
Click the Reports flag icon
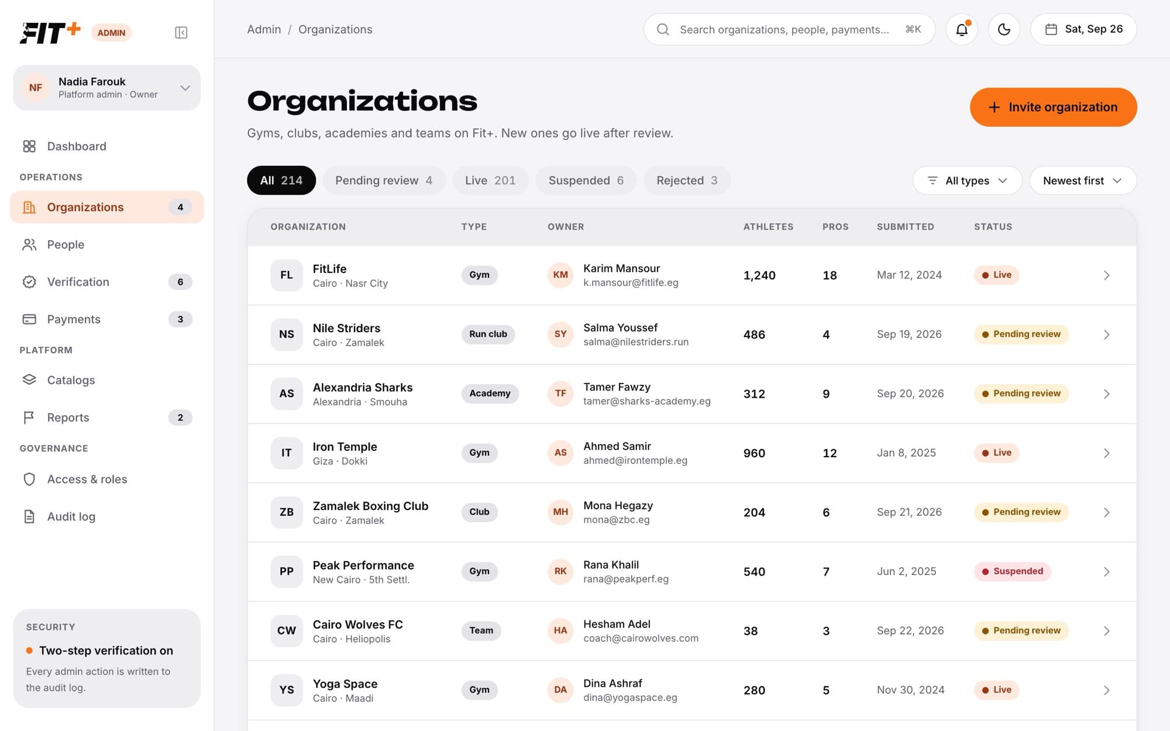[29, 418]
